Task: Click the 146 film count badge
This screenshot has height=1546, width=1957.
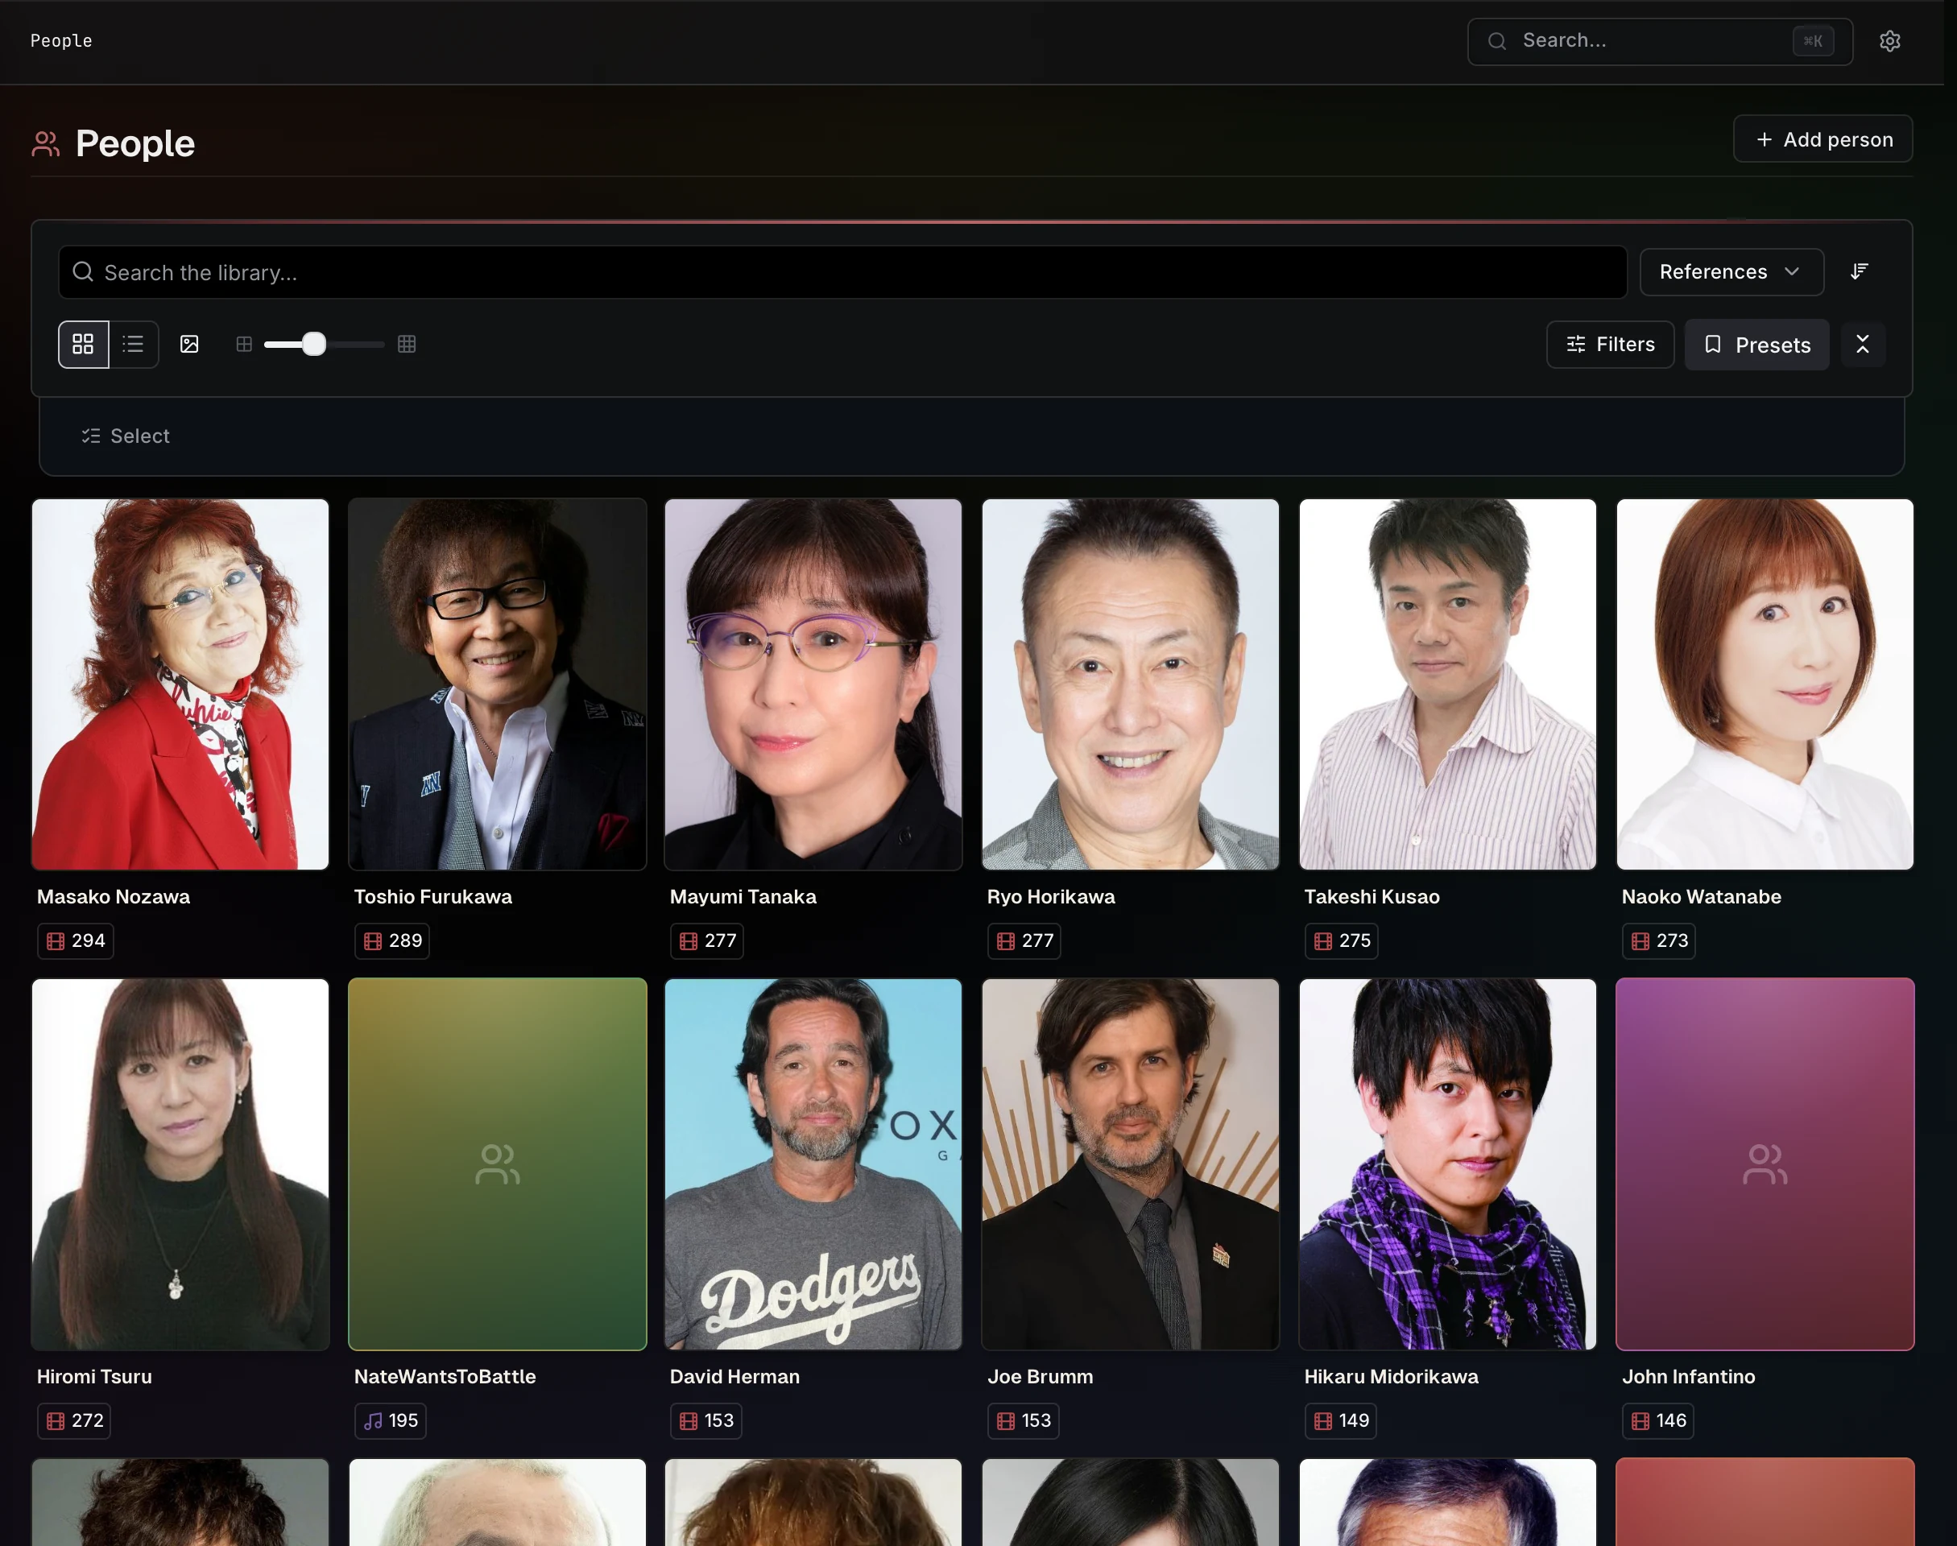Action: click(1657, 1420)
